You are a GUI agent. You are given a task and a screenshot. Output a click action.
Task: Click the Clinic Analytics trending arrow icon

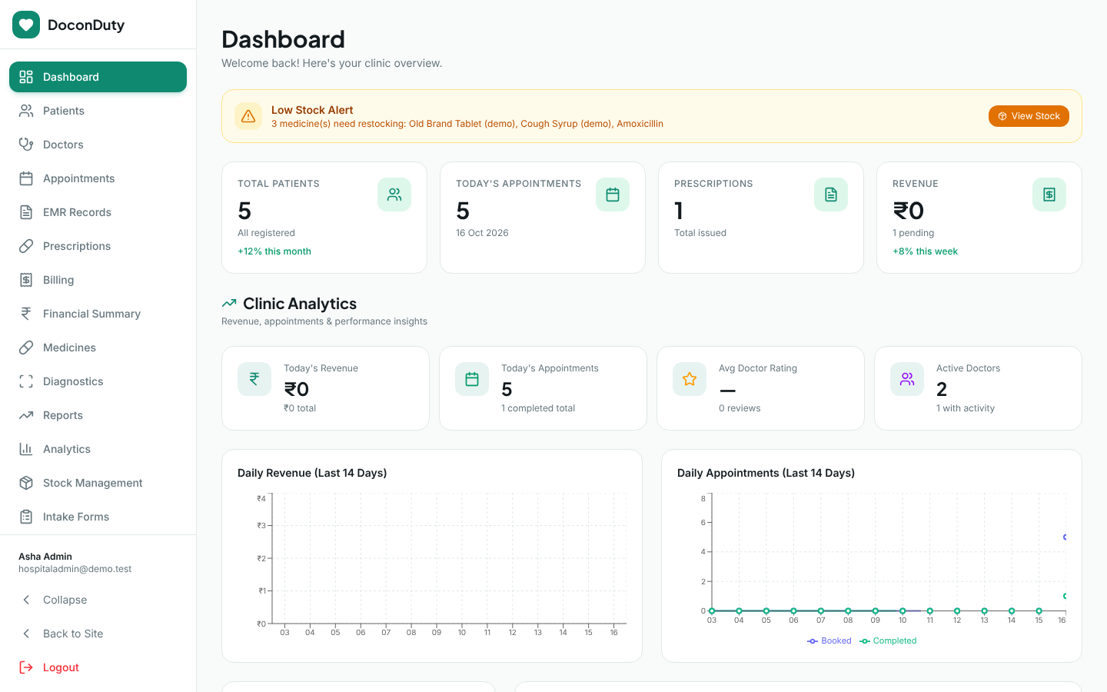tap(229, 304)
